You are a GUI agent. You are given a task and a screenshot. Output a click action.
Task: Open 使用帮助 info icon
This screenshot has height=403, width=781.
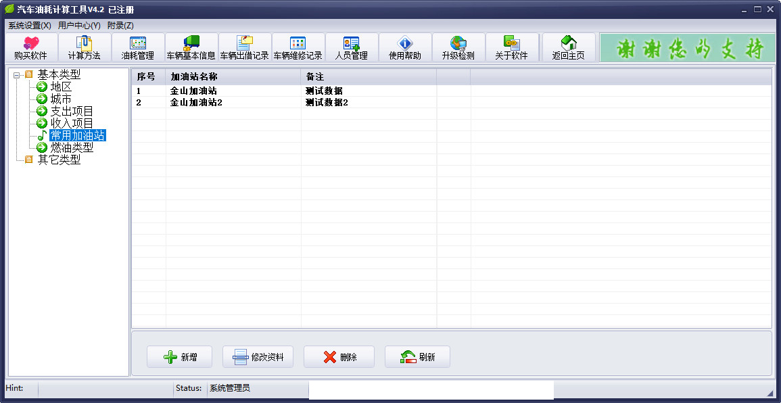[x=404, y=43]
